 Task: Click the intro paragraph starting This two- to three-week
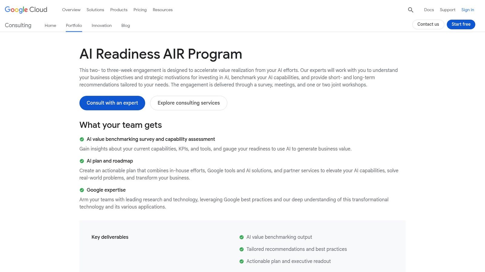click(239, 77)
